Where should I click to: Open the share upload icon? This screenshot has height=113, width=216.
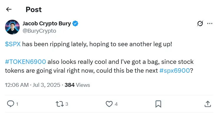point(208,104)
